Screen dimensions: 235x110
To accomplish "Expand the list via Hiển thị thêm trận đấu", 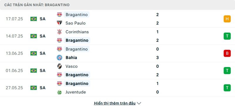I will point(115,103).
